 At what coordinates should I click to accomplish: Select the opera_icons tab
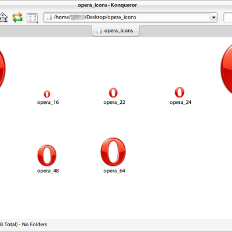pos(115,31)
